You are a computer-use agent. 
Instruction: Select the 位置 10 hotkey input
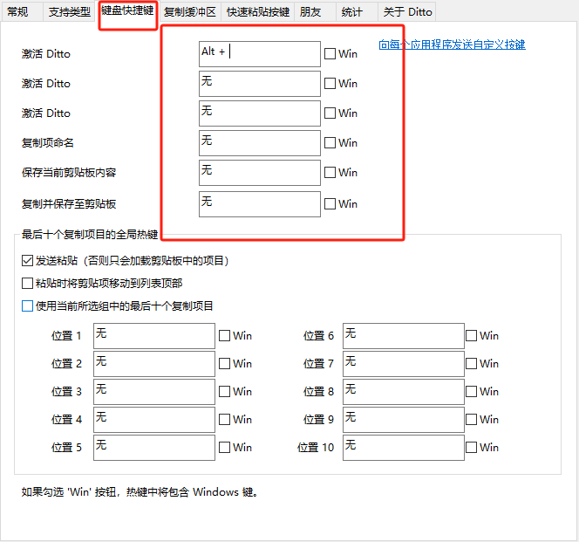[x=403, y=448]
